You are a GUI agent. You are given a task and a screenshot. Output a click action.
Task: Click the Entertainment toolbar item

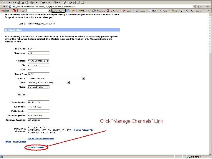193,11
